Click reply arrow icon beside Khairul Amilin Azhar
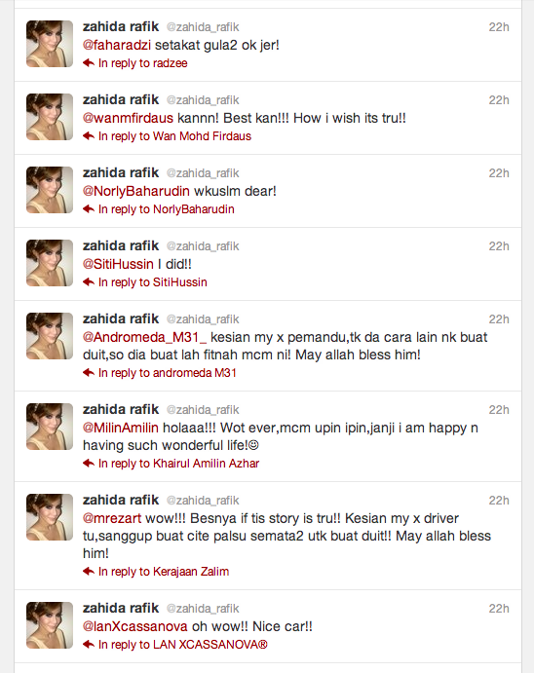 (x=89, y=464)
